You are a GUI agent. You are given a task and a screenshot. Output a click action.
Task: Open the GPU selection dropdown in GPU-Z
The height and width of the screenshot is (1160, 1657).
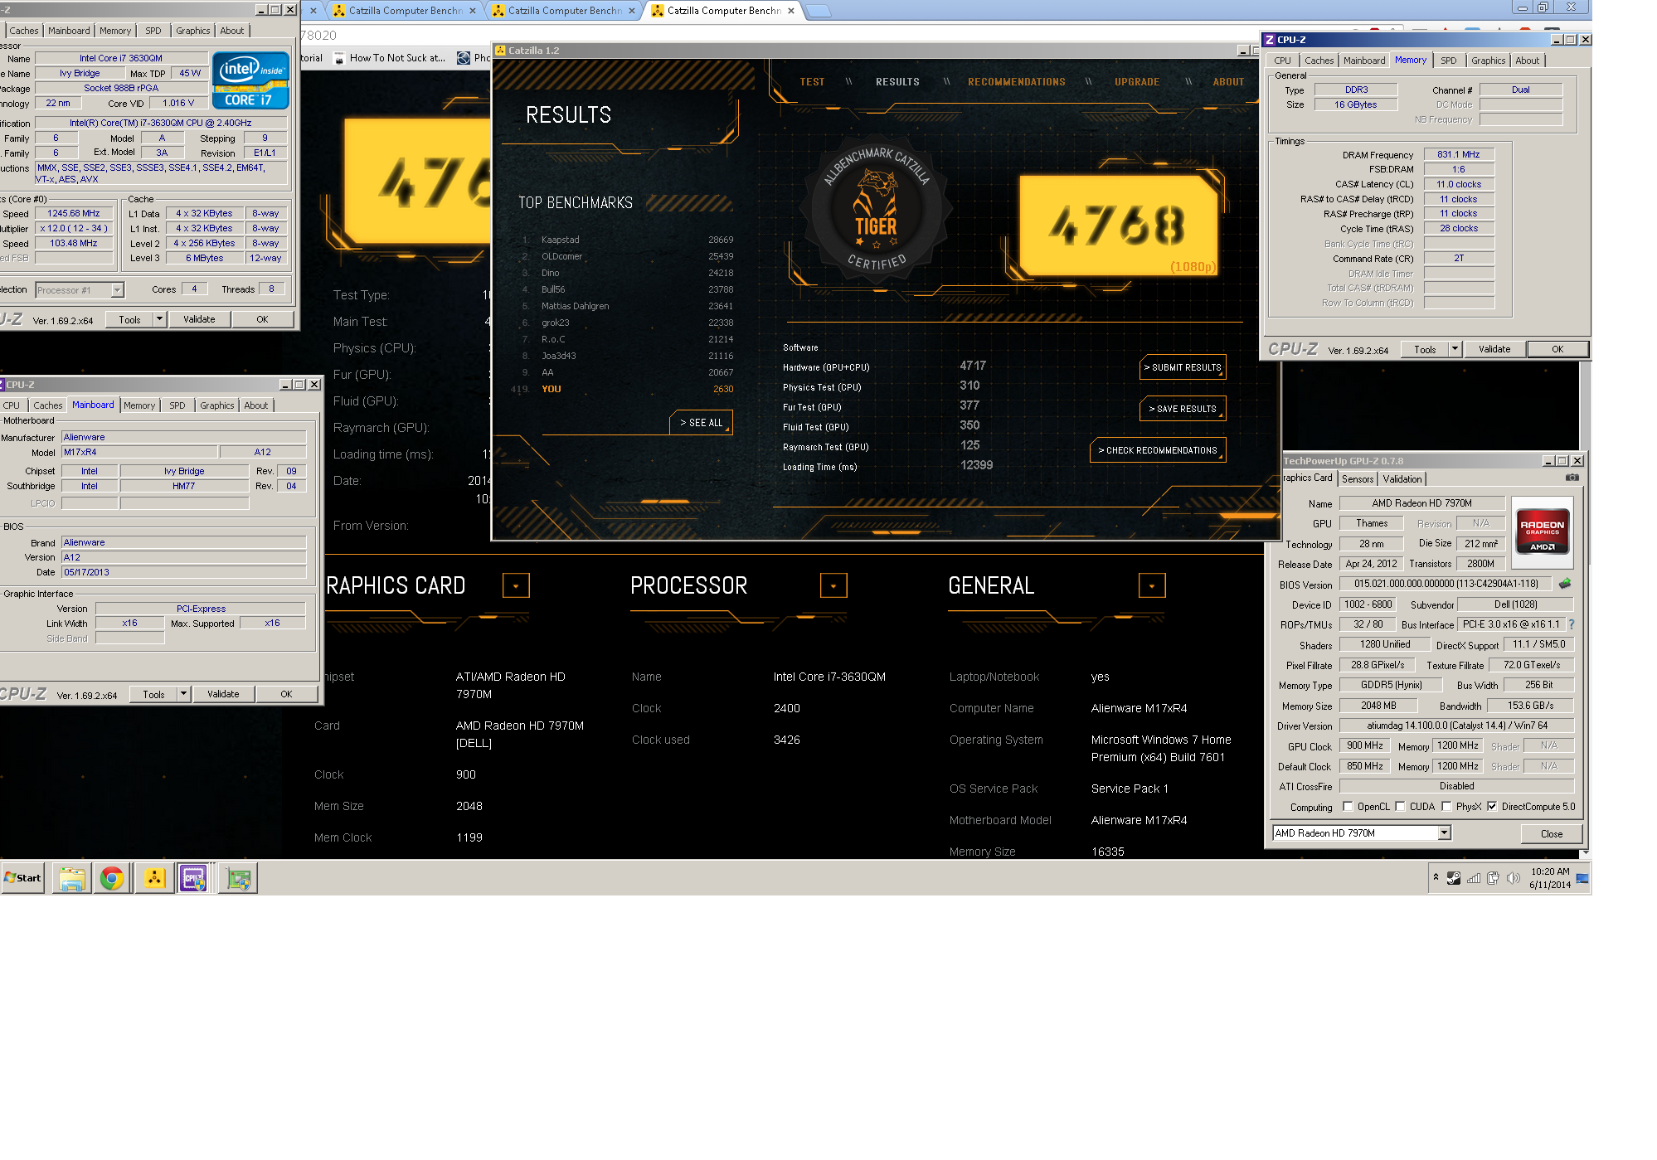click(1444, 832)
